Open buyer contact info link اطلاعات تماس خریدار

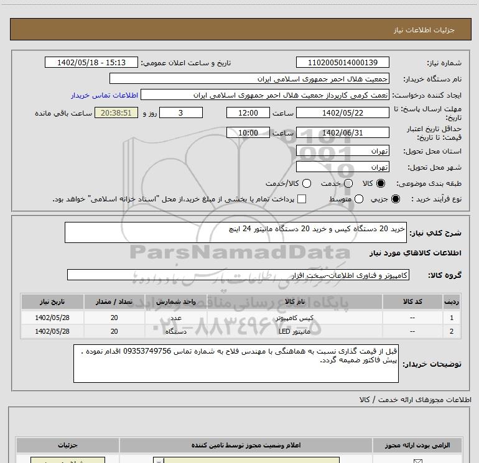[105, 95]
